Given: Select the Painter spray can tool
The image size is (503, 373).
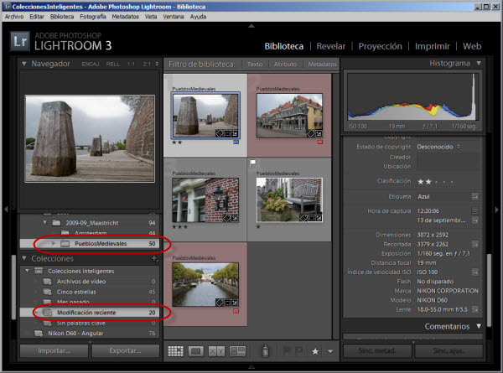Looking at the screenshot, I should (265, 350).
